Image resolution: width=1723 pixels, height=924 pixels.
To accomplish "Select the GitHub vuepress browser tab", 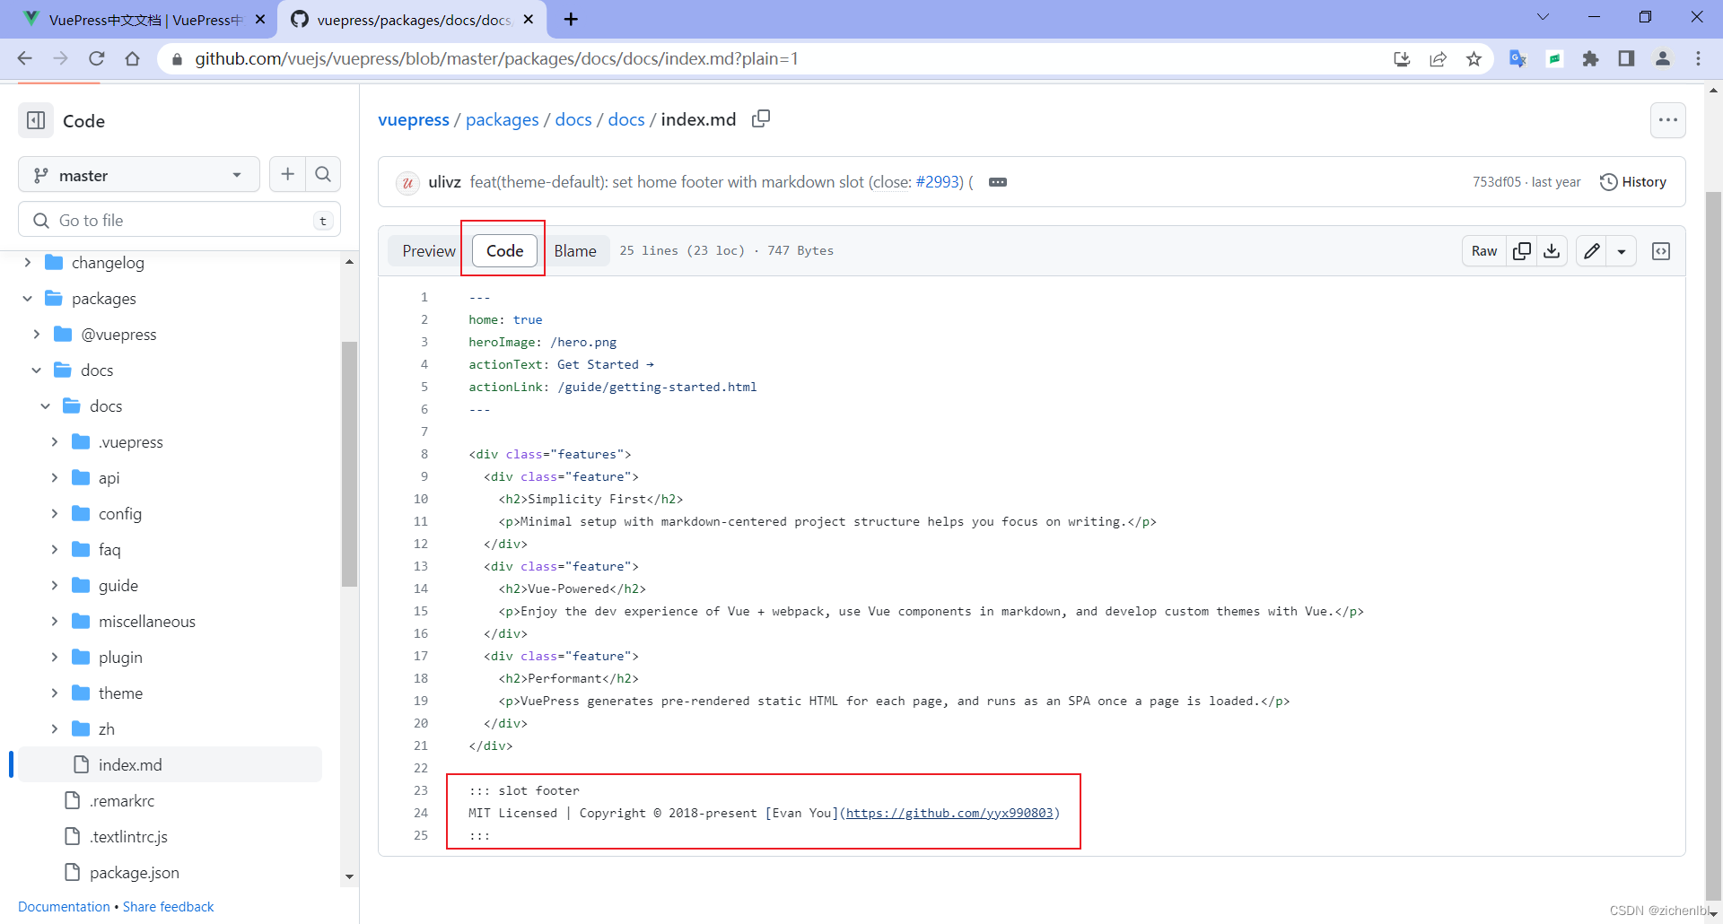I will click(x=413, y=19).
